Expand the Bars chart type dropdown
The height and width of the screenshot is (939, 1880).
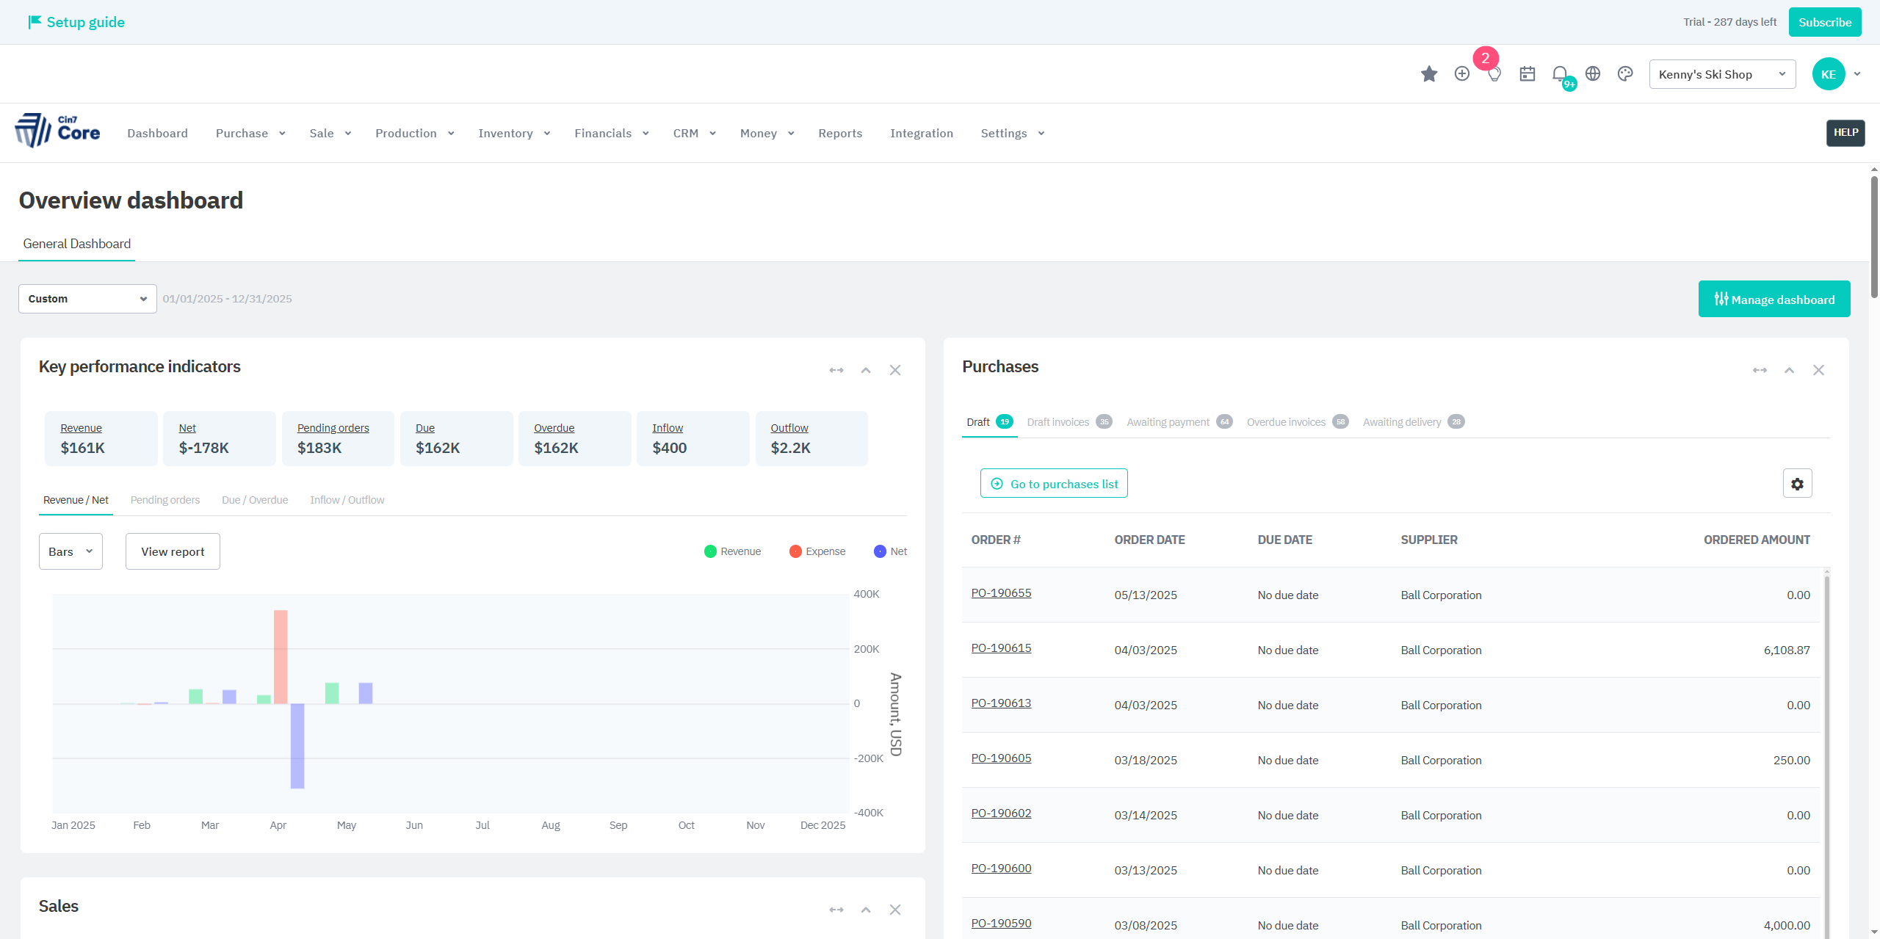click(x=70, y=551)
